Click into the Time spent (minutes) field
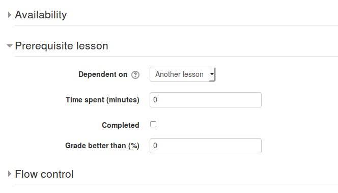The image size is (338, 193). pyautogui.click(x=206, y=100)
